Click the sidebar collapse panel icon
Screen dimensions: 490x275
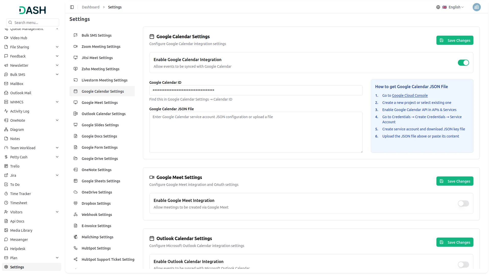point(72,7)
